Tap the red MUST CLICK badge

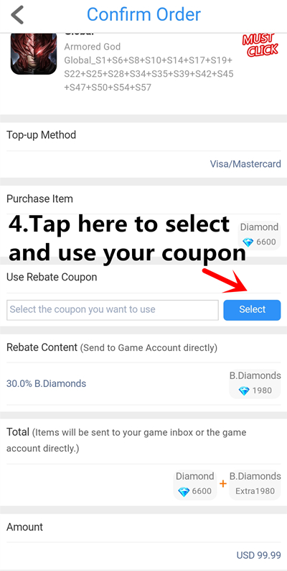coord(260,45)
